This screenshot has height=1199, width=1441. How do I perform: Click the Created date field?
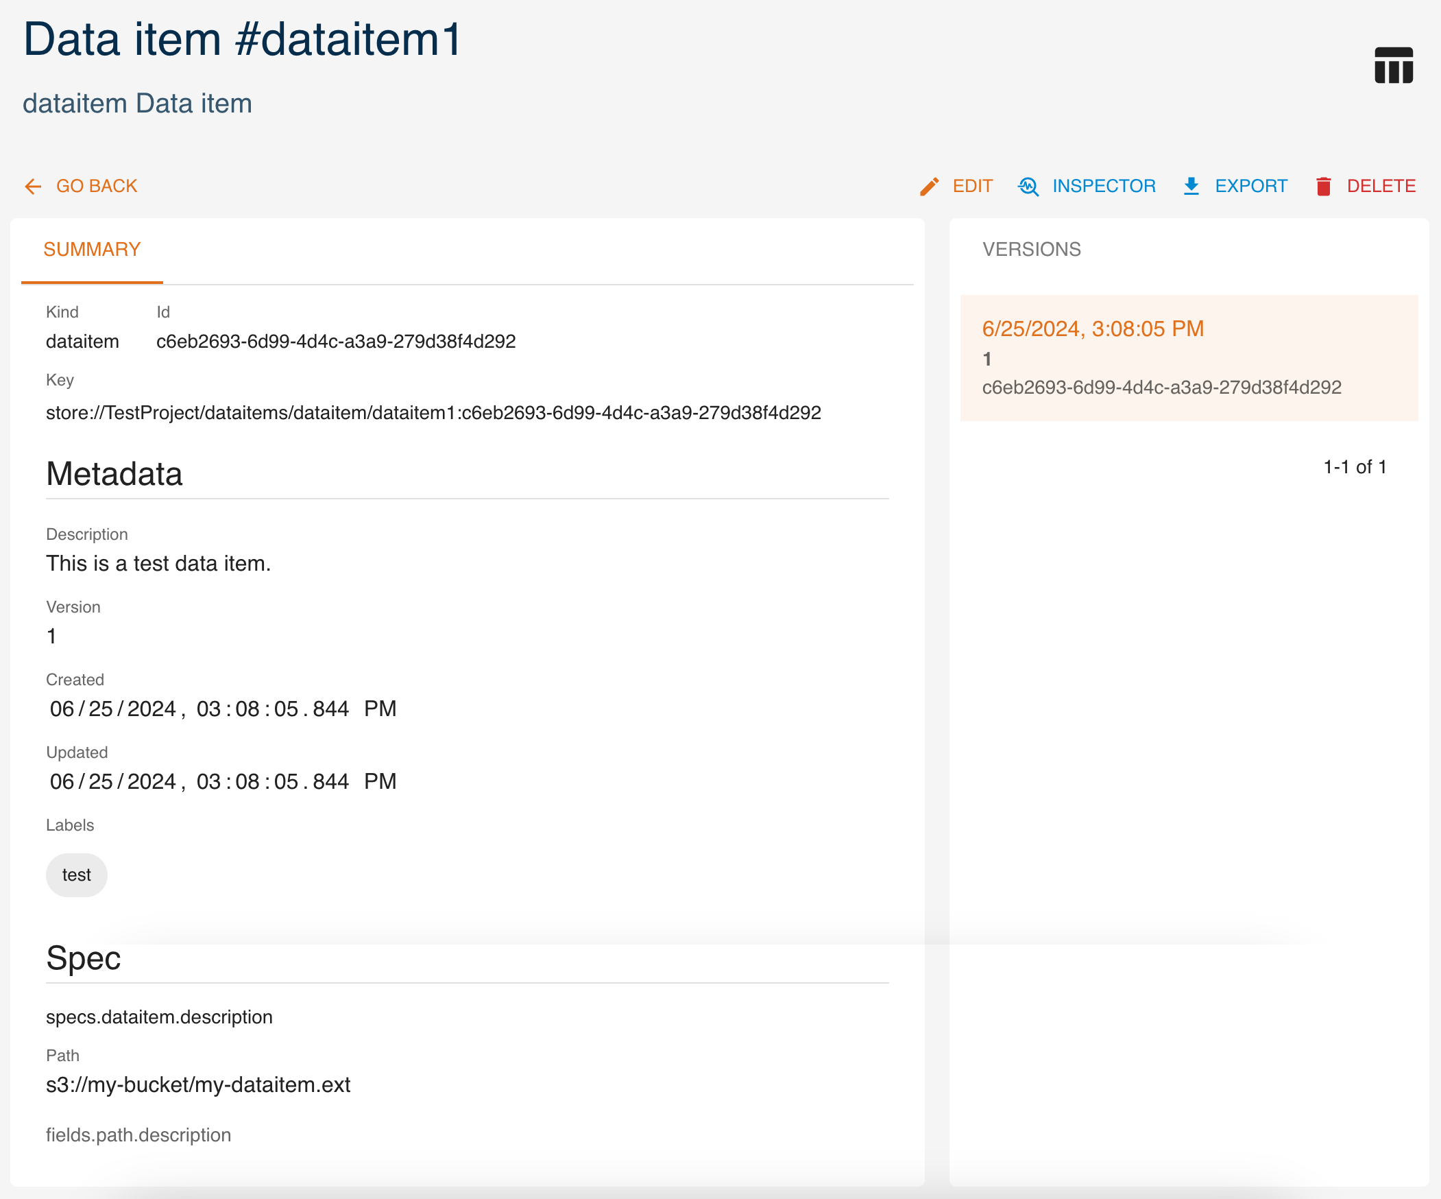pyautogui.click(x=223, y=709)
